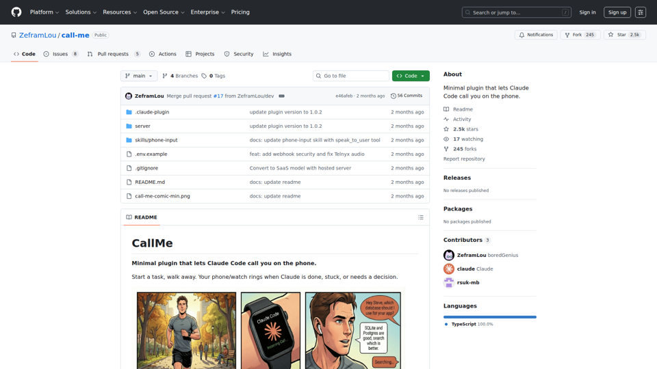Click the rsuk-mb contributor avatar
This screenshot has width=657, height=369.
pos(449,283)
